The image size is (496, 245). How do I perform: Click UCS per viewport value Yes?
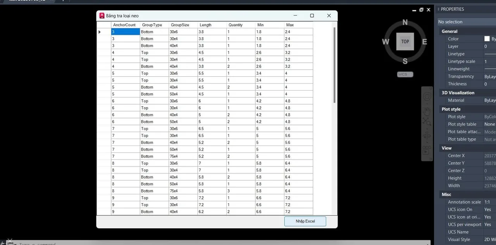pos(487,224)
